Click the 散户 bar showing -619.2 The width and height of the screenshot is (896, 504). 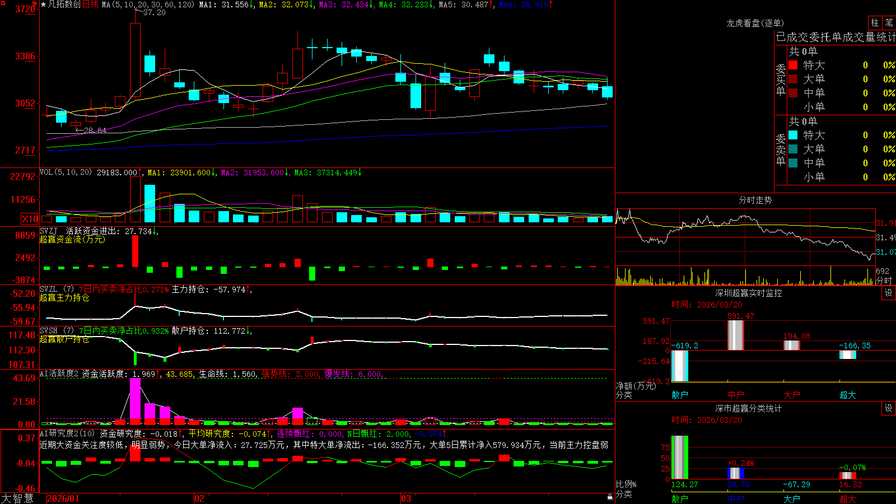pos(680,366)
